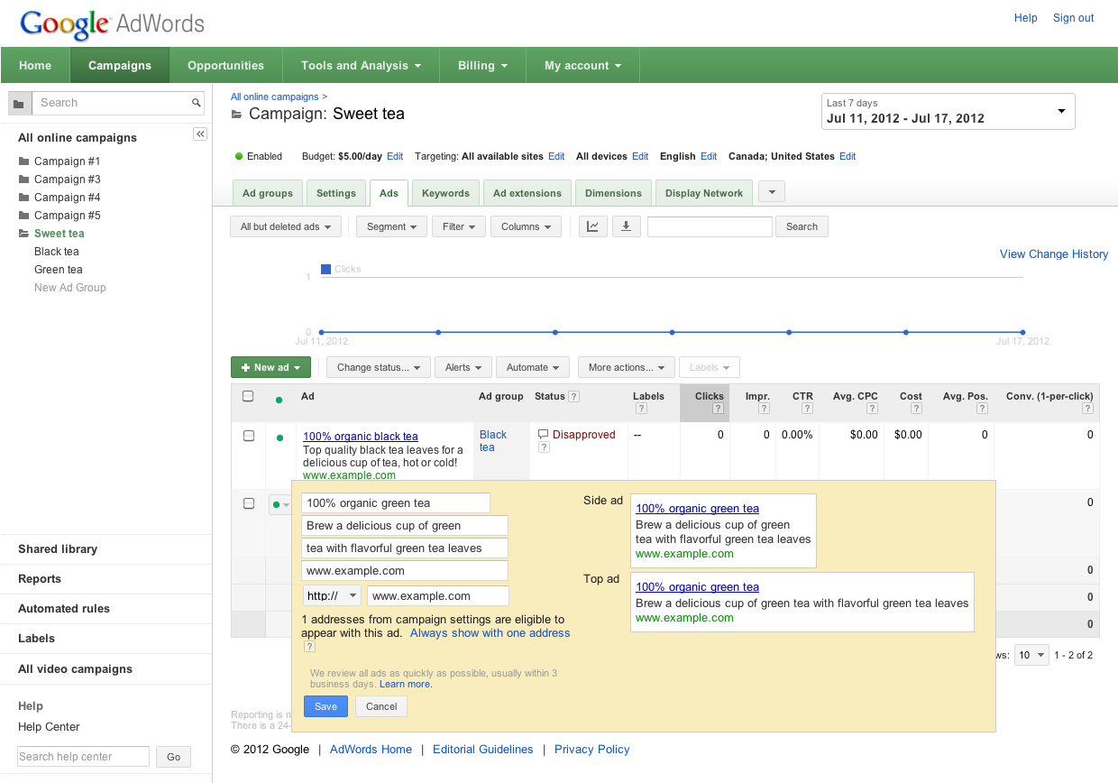Go to the Opportunities tab
Viewport: 1118px width, 783px height.
pos(225,66)
